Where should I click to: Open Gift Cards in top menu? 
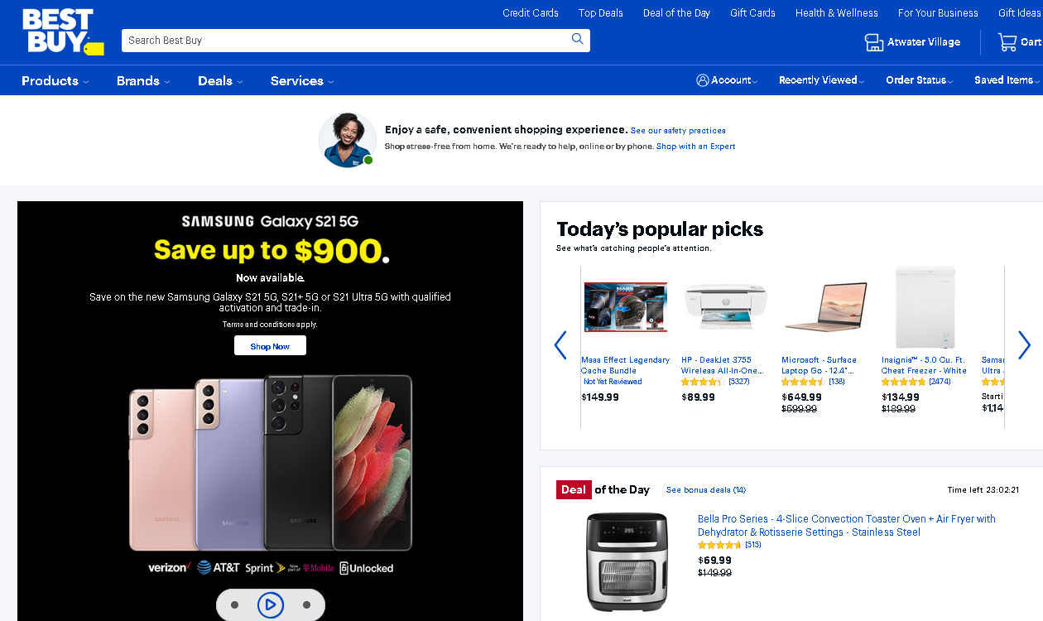(752, 12)
